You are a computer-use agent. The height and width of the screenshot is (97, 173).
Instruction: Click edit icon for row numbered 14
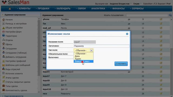[x=161, y=41]
